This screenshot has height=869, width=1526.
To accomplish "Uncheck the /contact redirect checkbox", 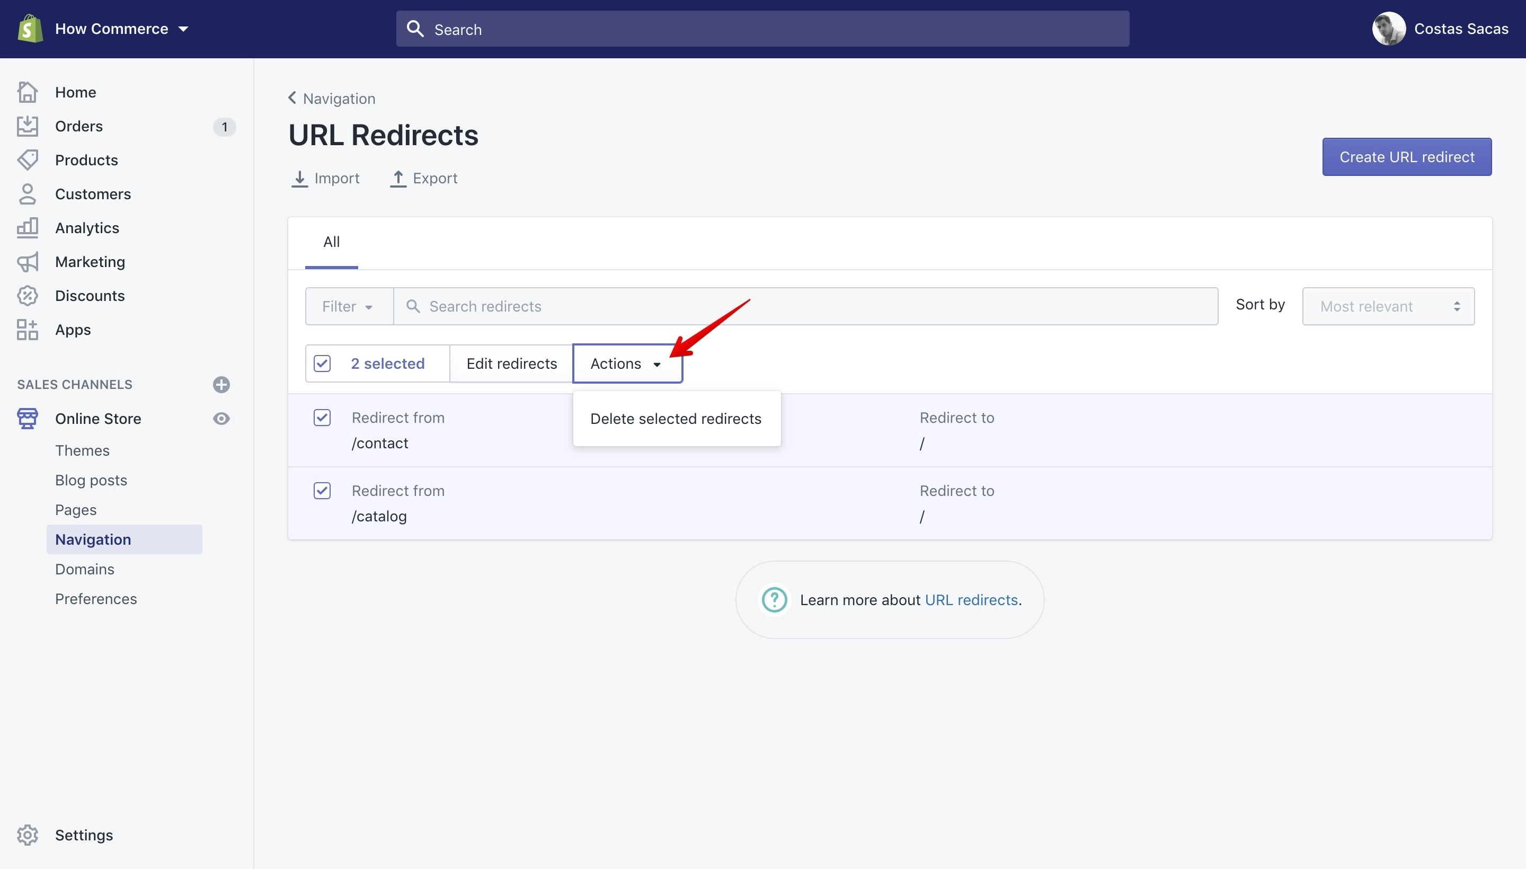I will click(x=322, y=417).
